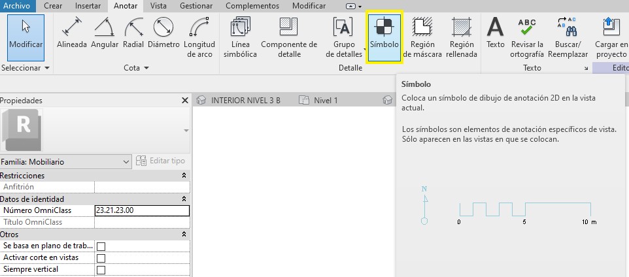Select the Alineada dimension tool

(x=72, y=36)
